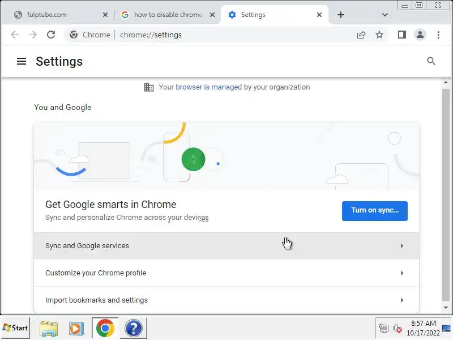Viewport: 453px width, 340px height.
Task: Open the tab search chevron
Action: coord(385,15)
